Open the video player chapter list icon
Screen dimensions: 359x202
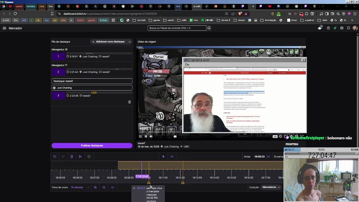(140, 136)
